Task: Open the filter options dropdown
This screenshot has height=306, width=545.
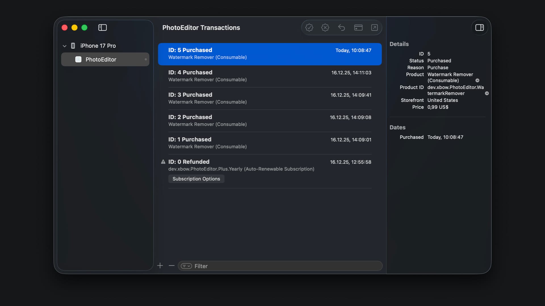Action: pyautogui.click(x=186, y=266)
